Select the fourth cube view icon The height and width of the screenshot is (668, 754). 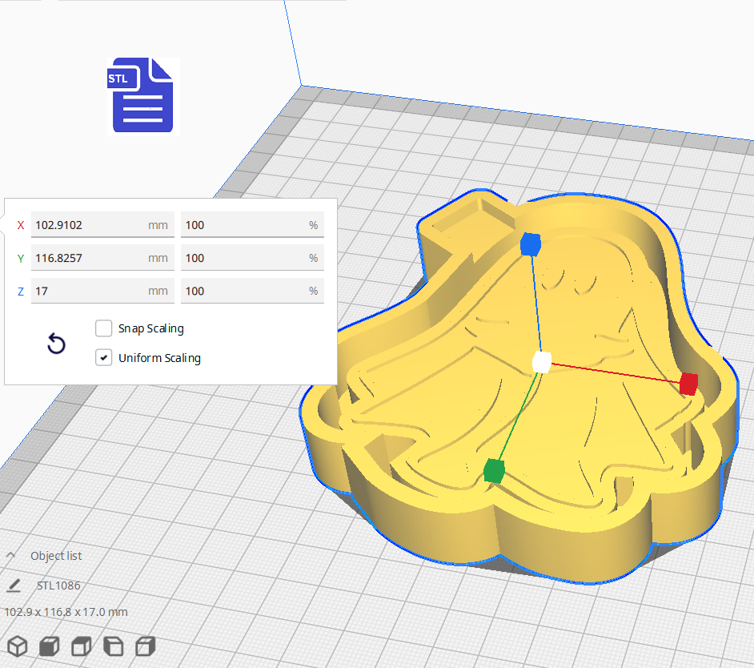point(113,646)
